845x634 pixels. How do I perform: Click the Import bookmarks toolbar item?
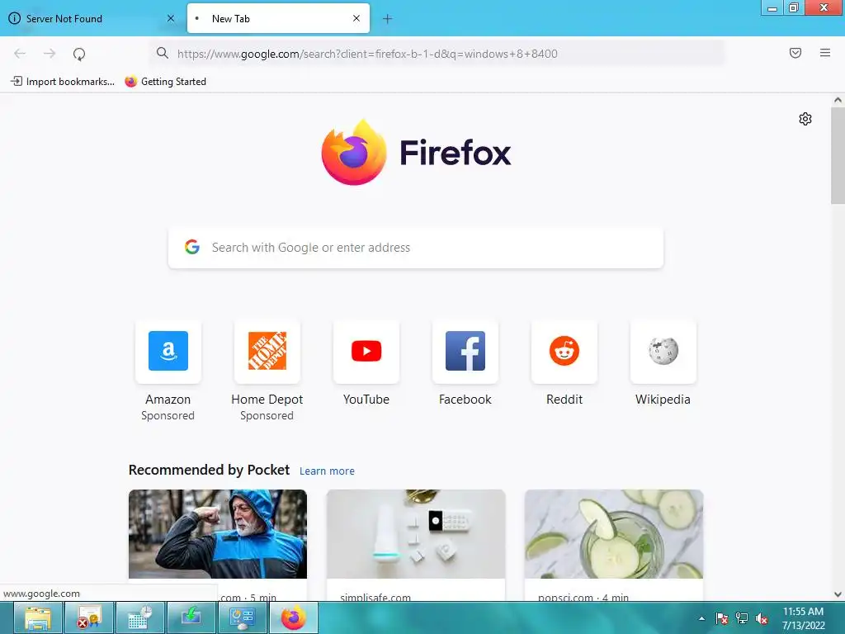click(x=63, y=82)
